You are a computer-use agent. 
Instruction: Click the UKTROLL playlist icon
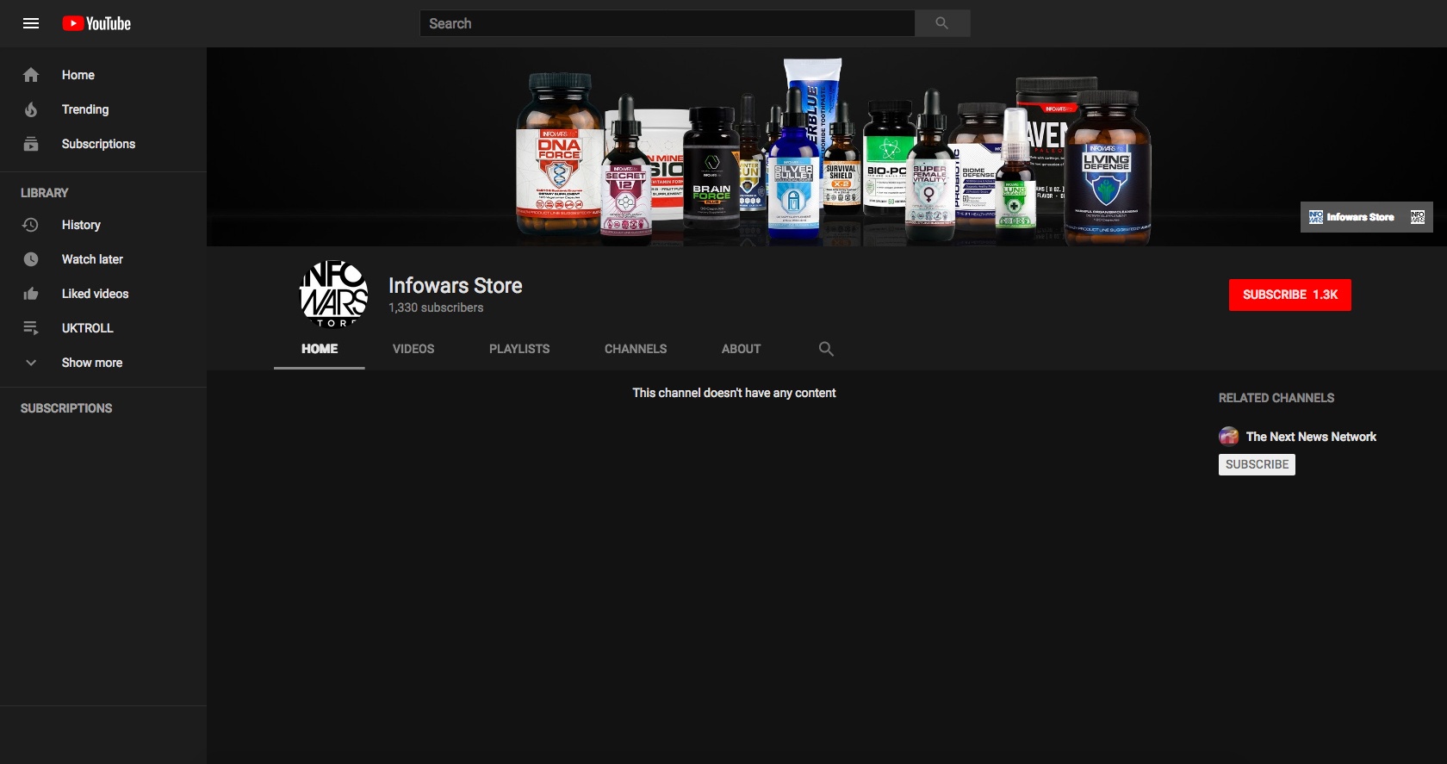click(31, 328)
